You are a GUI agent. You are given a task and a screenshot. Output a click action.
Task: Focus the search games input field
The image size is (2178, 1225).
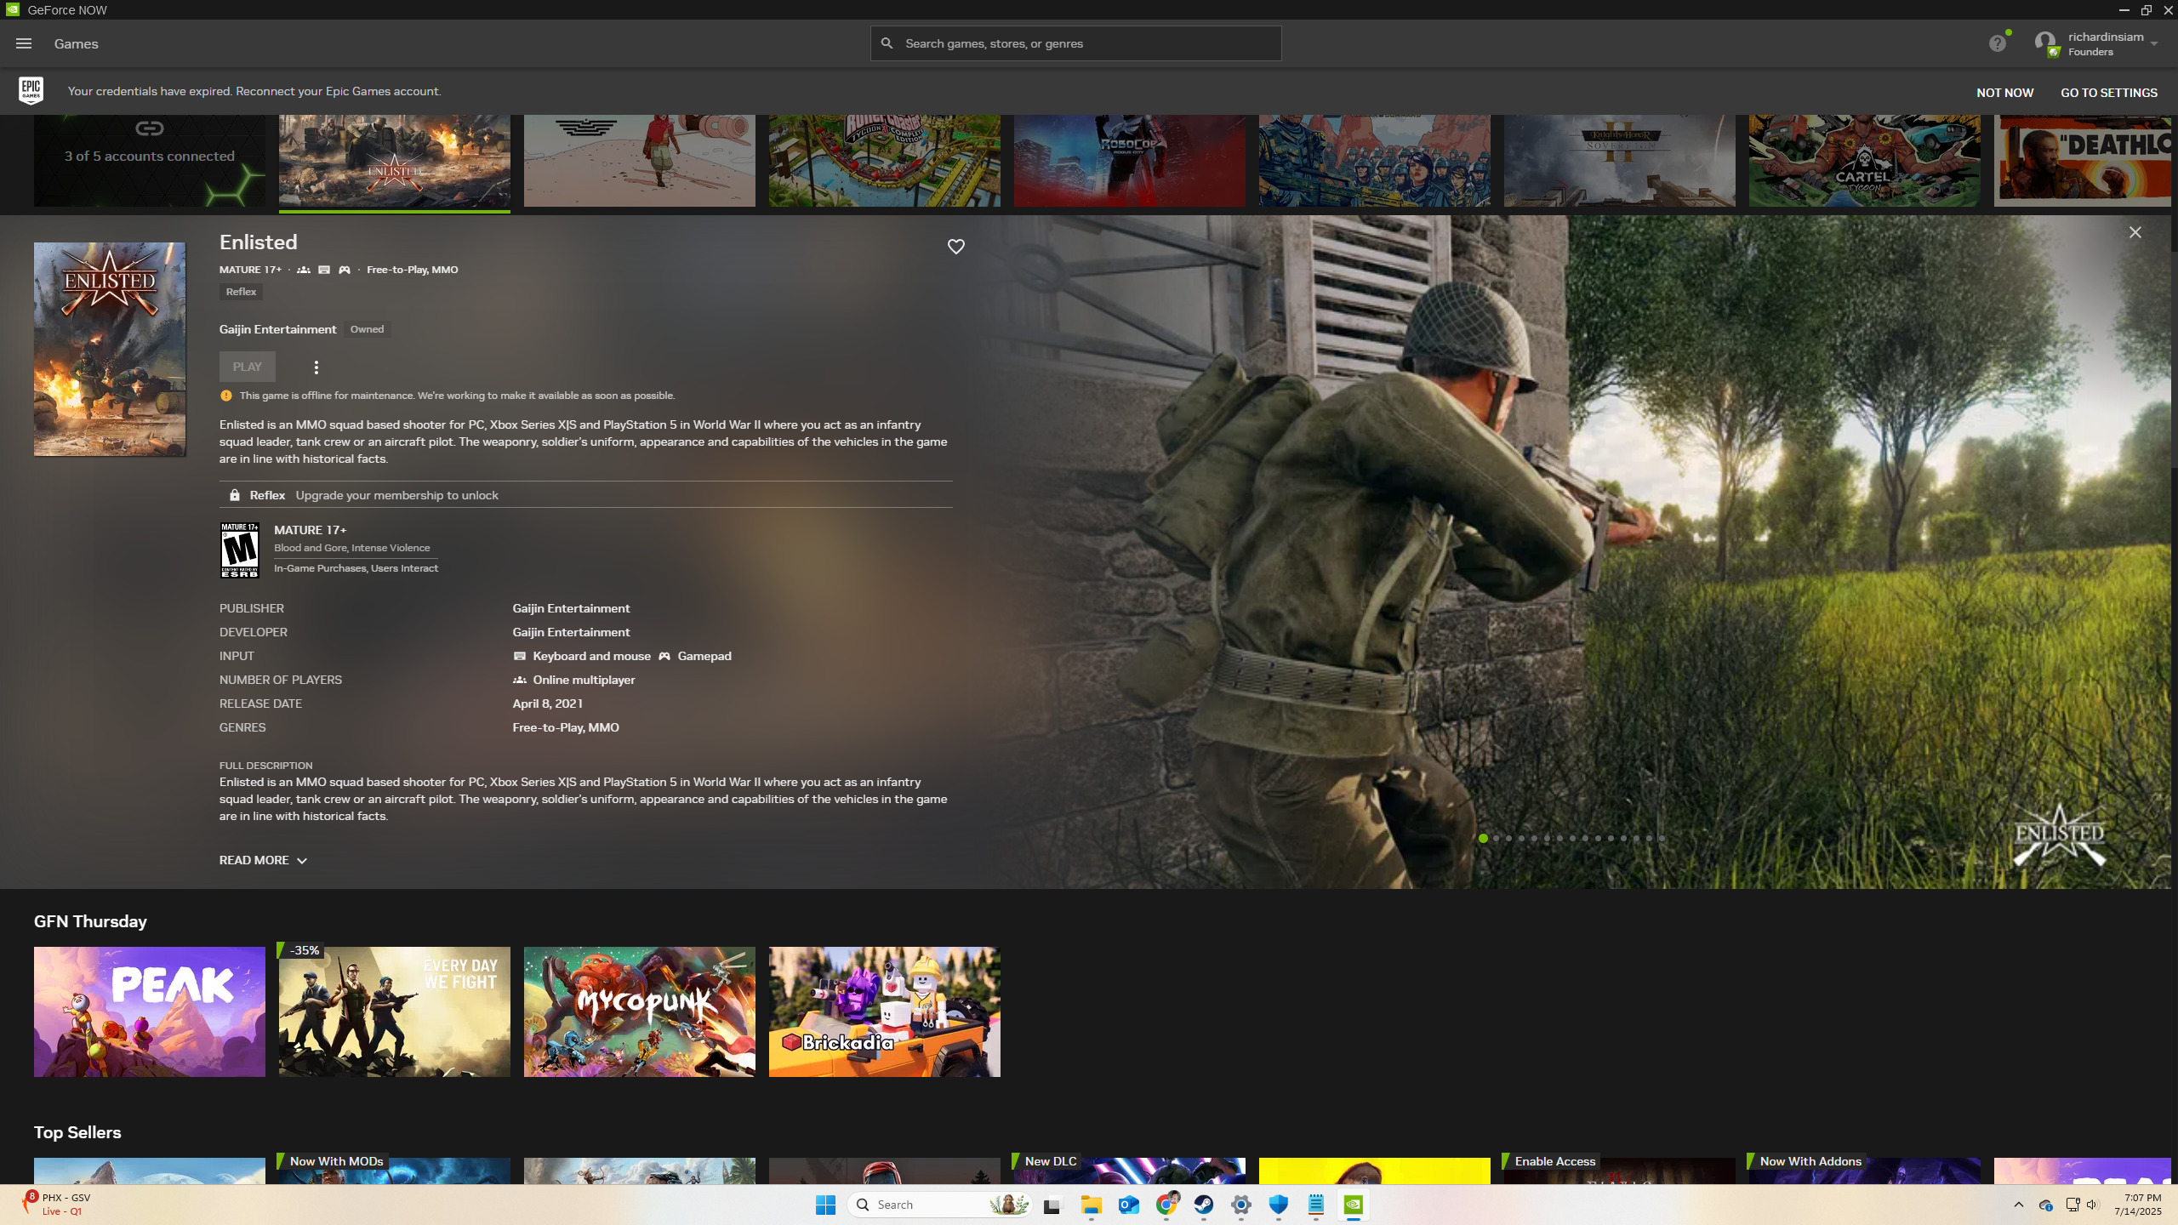pos(1076,43)
